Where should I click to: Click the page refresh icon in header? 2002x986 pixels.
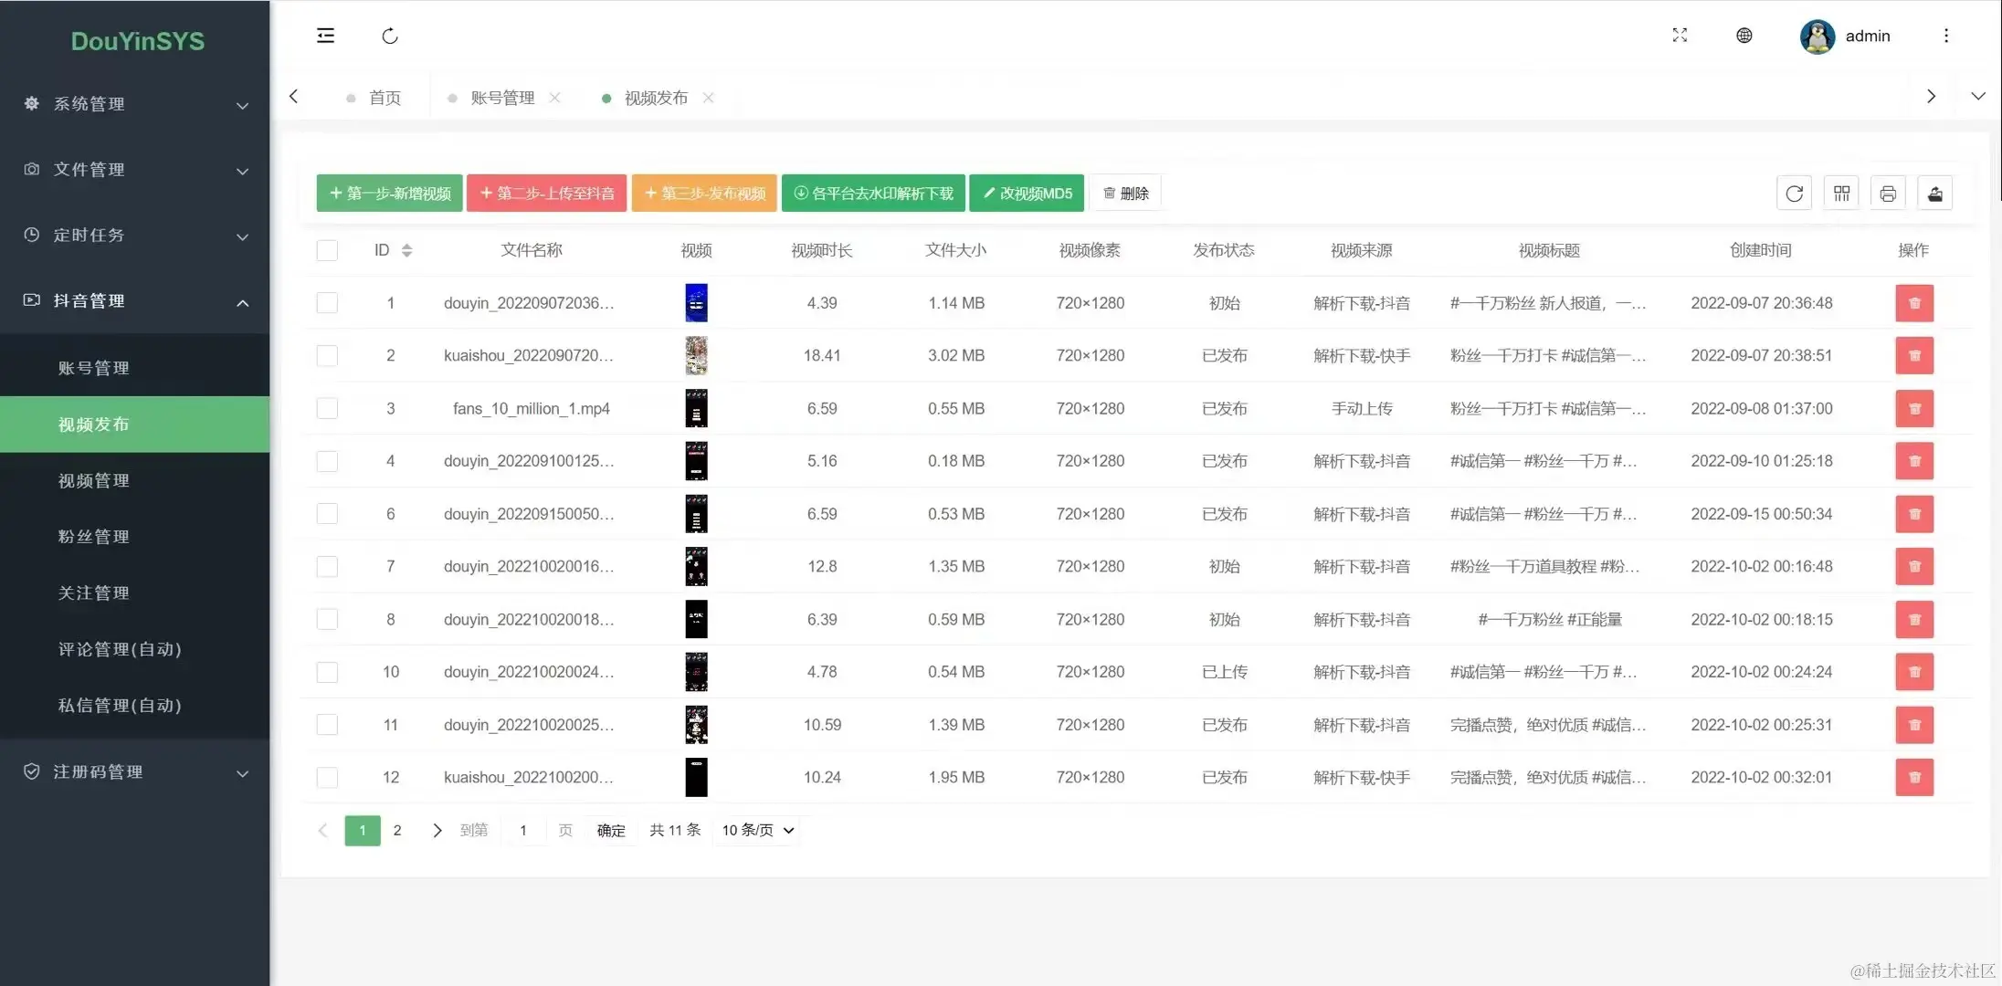click(x=390, y=36)
